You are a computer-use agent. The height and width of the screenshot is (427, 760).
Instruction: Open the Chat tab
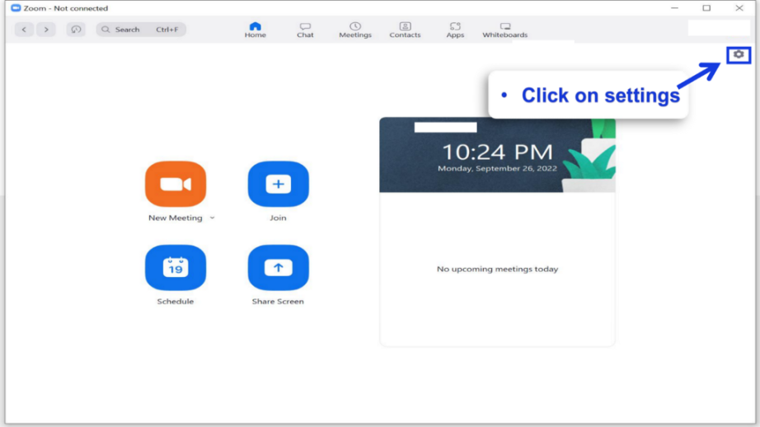[305, 30]
